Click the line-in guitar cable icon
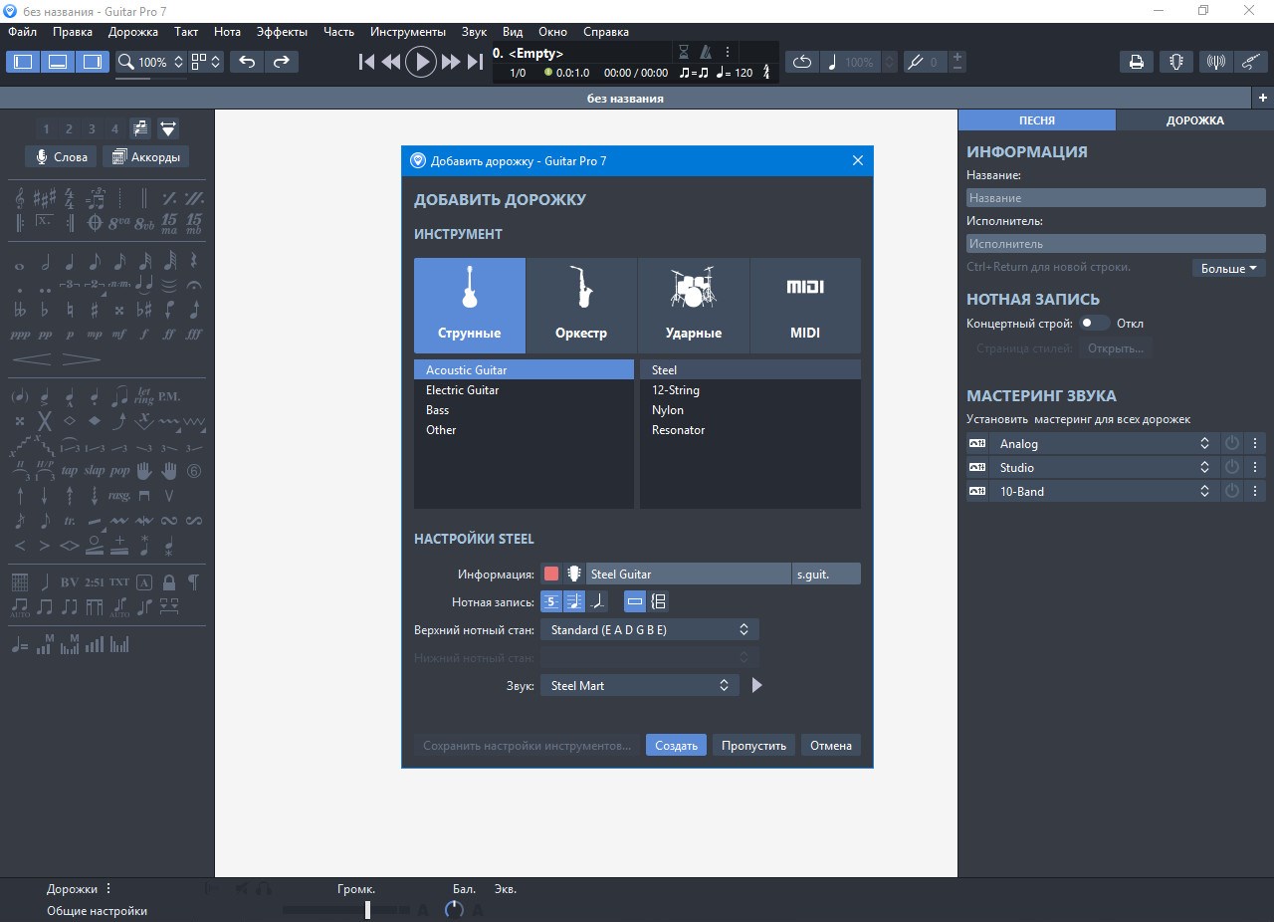Screen dimensions: 1274x922 coord(1251,62)
